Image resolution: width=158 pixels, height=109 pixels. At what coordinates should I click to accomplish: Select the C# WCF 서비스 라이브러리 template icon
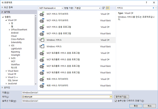42,14
